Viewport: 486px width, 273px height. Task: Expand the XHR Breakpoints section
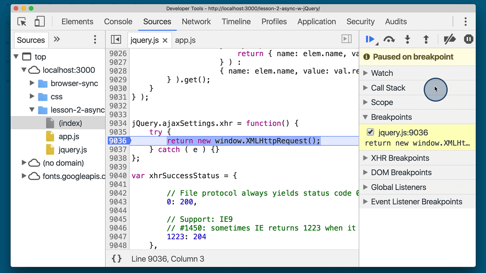point(365,158)
